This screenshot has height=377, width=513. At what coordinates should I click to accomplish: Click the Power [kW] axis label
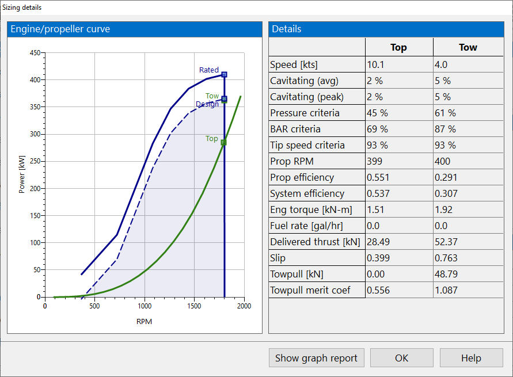pyautogui.click(x=22, y=174)
